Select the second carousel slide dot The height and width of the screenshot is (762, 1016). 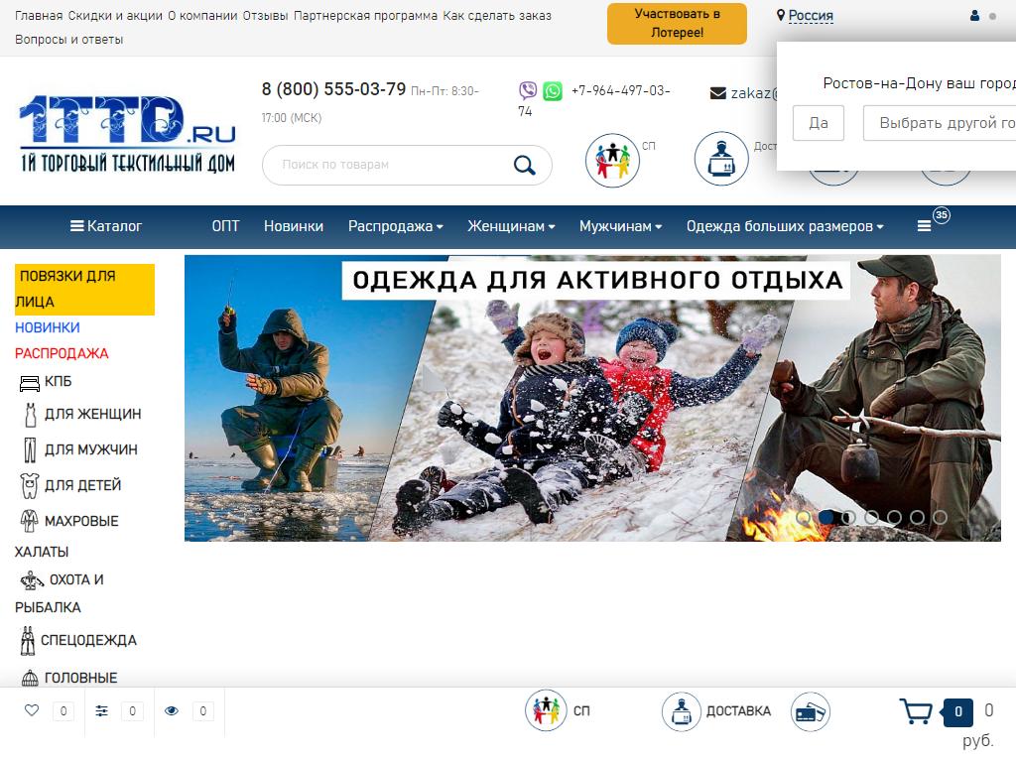tap(825, 517)
